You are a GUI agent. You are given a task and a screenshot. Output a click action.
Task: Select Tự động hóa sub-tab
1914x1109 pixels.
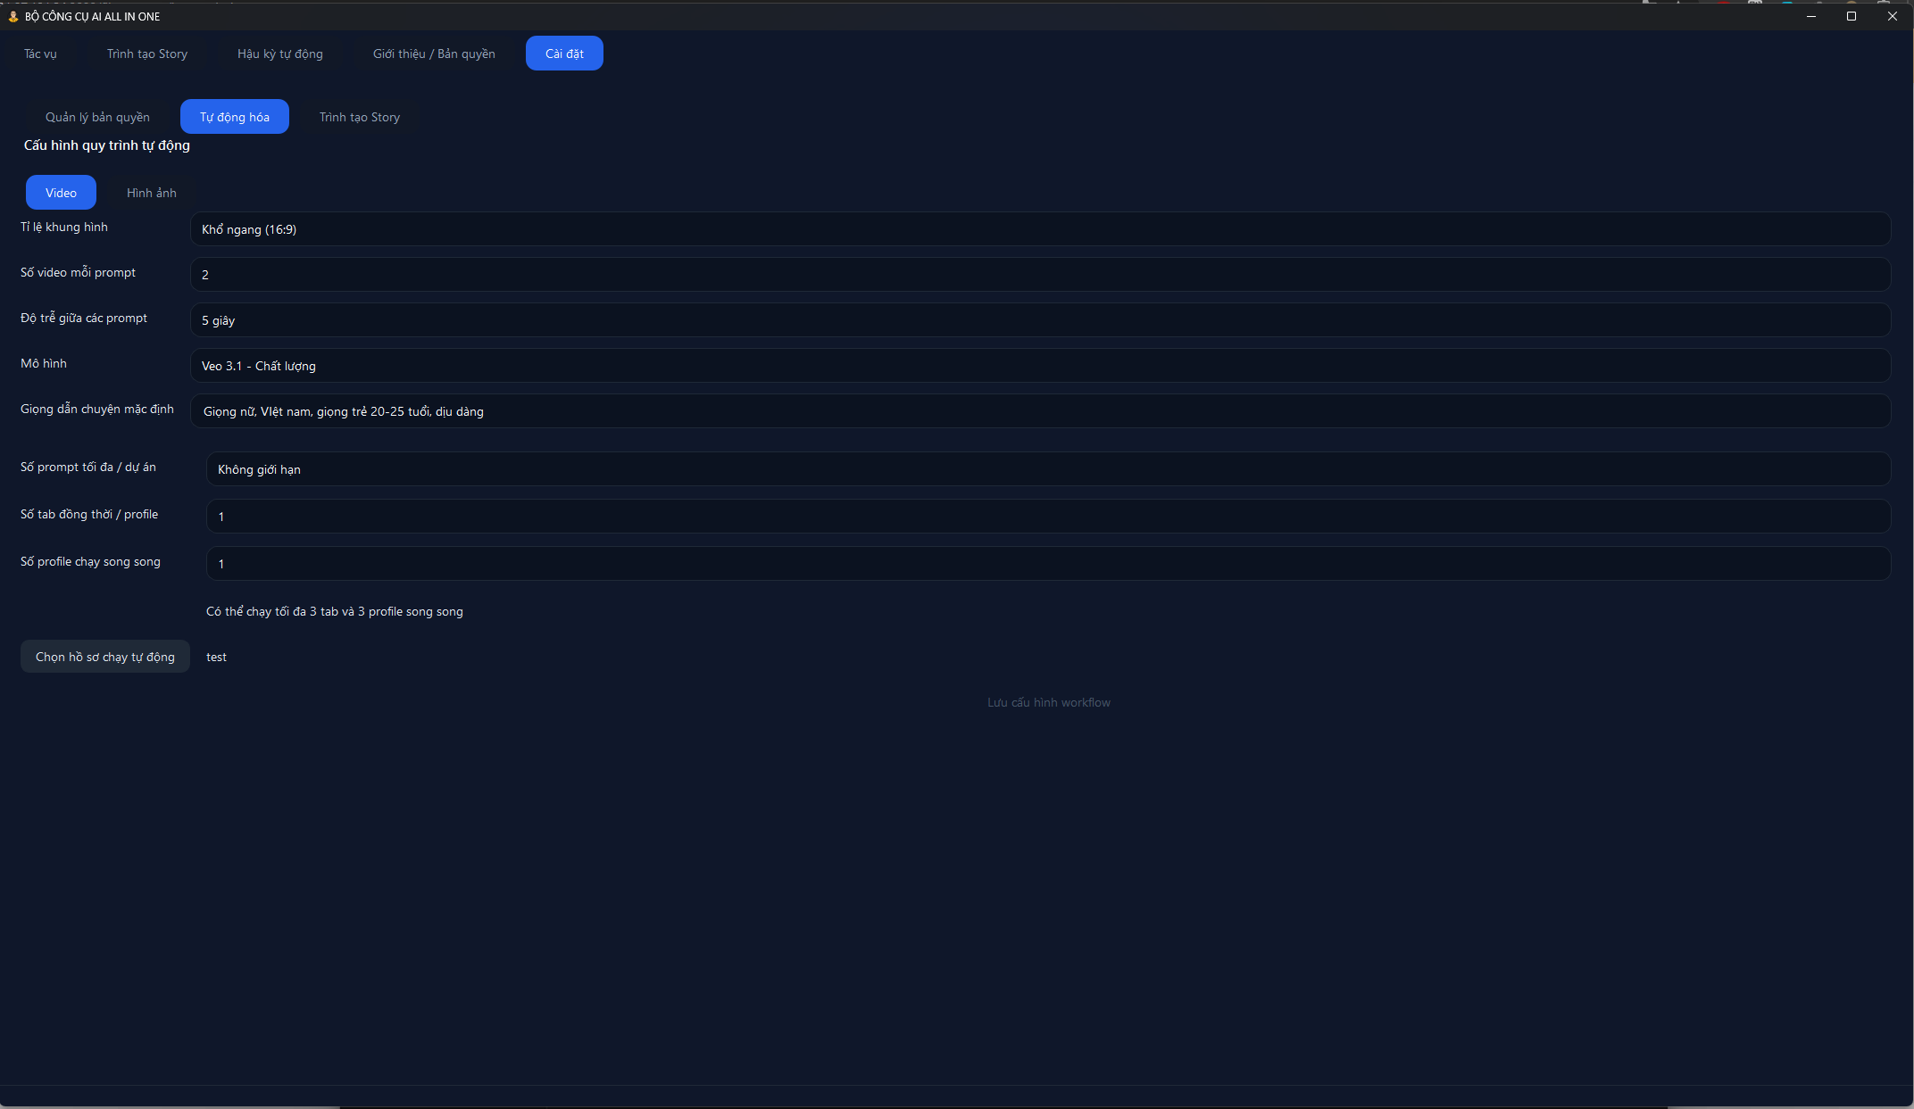click(x=234, y=117)
